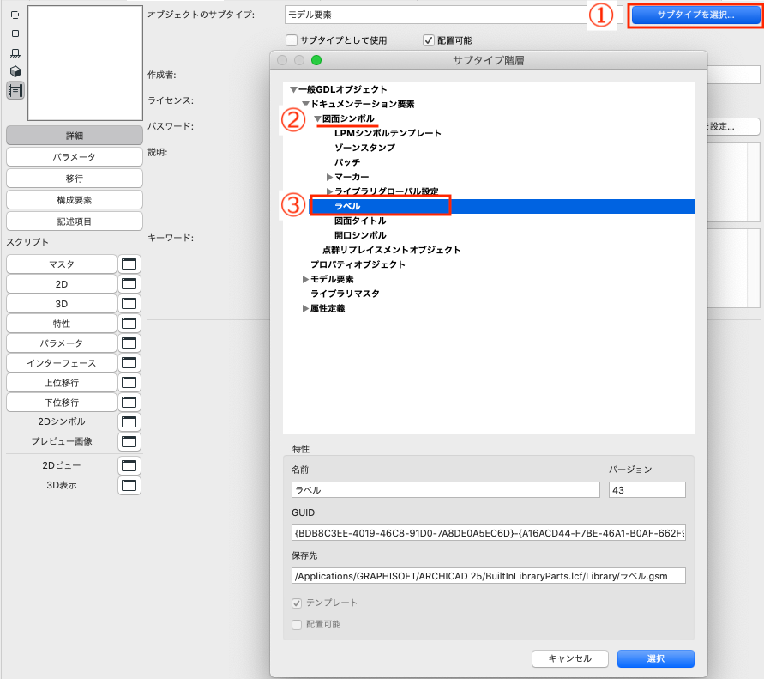Image resolution: width=764 pixels, height=679 pixels.
Task: Open the 3D表示 window icon
Action: click(129, 485)
